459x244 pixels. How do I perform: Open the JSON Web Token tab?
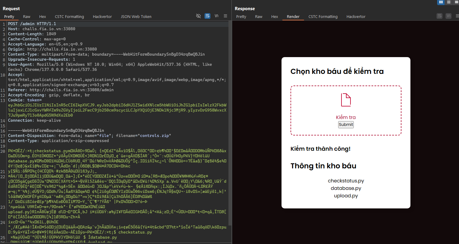(136, 16)
